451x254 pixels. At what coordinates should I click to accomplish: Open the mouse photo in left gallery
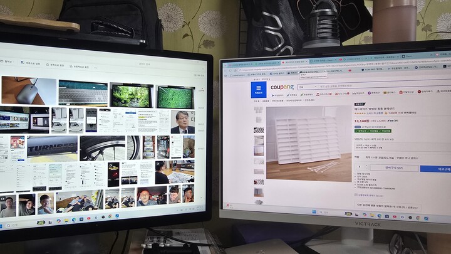(29, 90)
